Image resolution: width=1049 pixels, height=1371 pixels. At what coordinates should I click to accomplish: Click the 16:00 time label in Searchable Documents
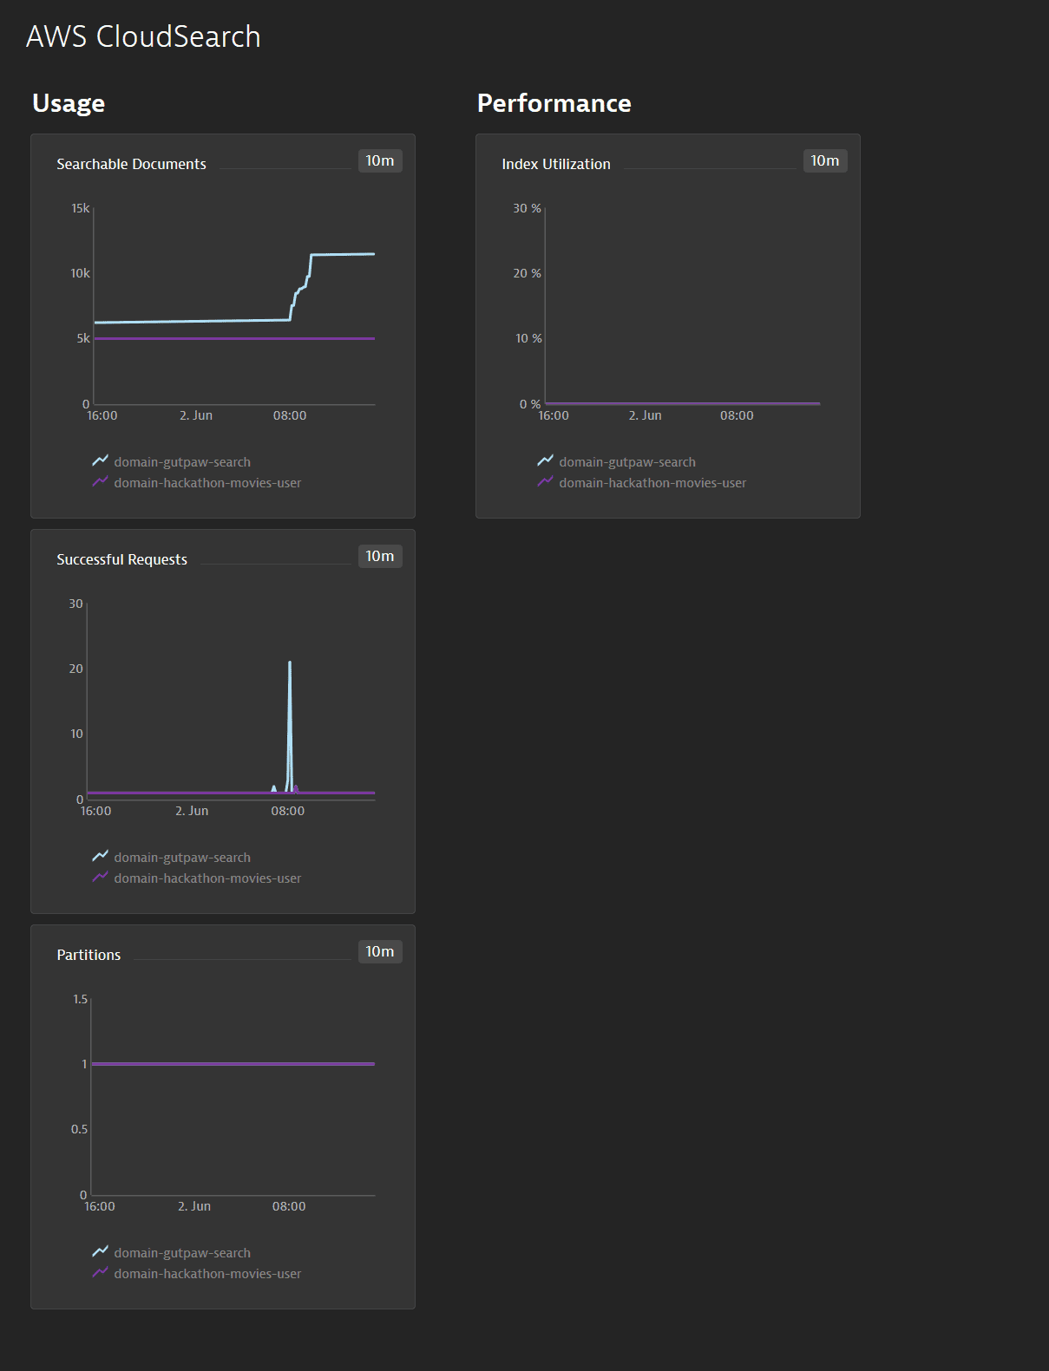point(102,415)
